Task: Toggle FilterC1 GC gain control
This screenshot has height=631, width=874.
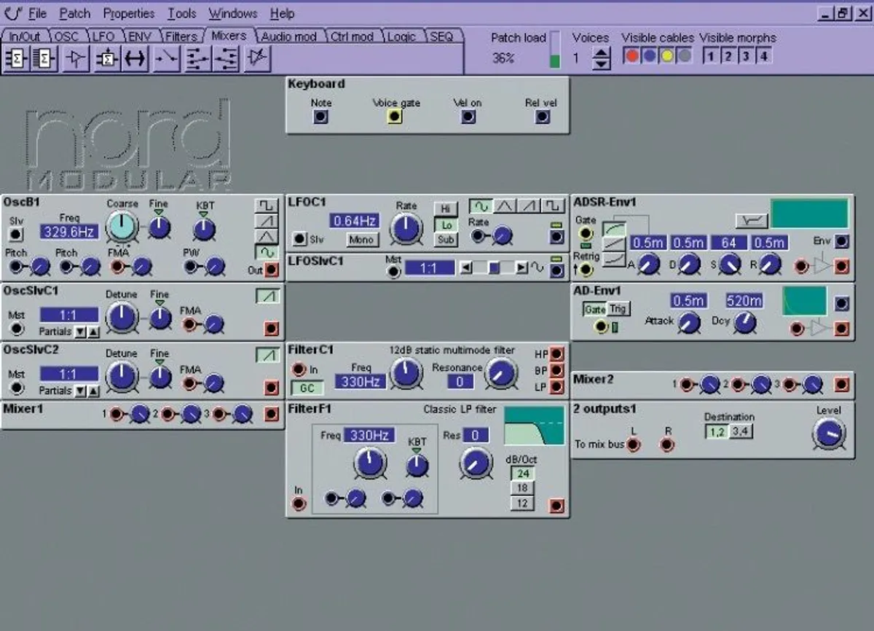Action: coord(307,388)
